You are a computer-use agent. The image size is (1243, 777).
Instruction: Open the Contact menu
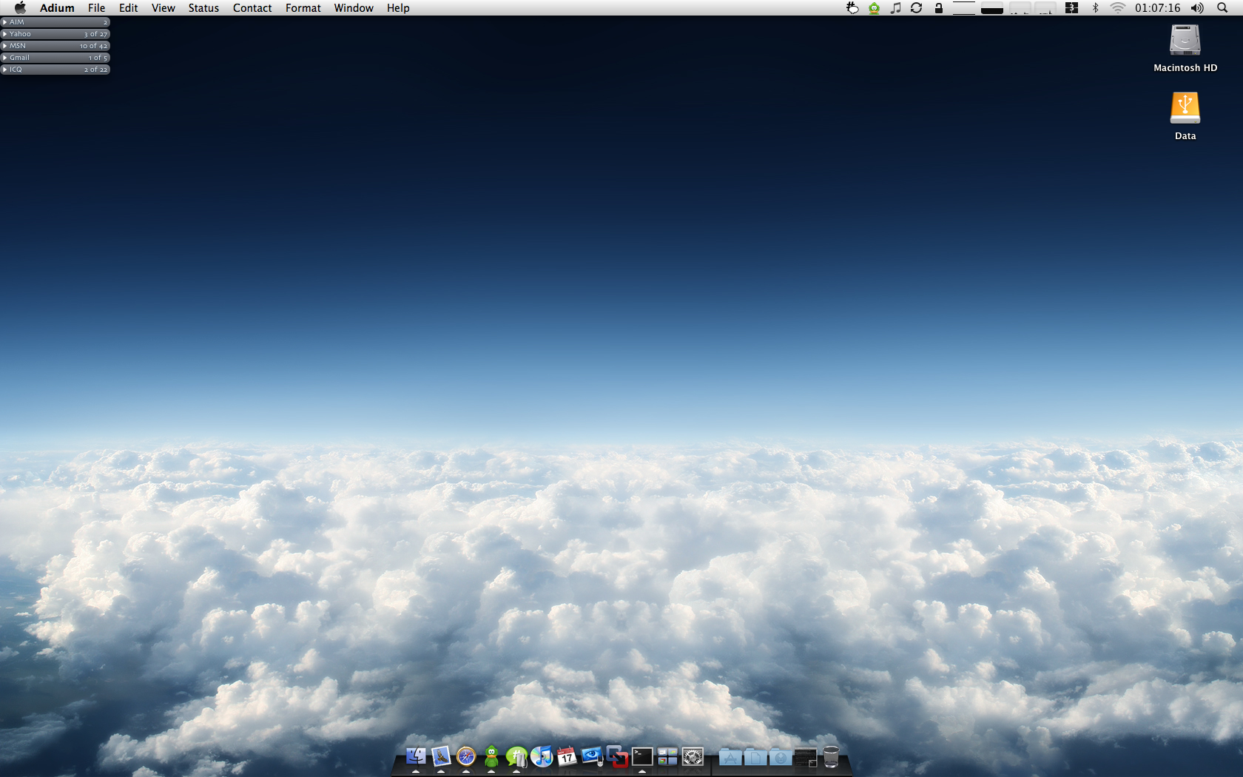252,8
